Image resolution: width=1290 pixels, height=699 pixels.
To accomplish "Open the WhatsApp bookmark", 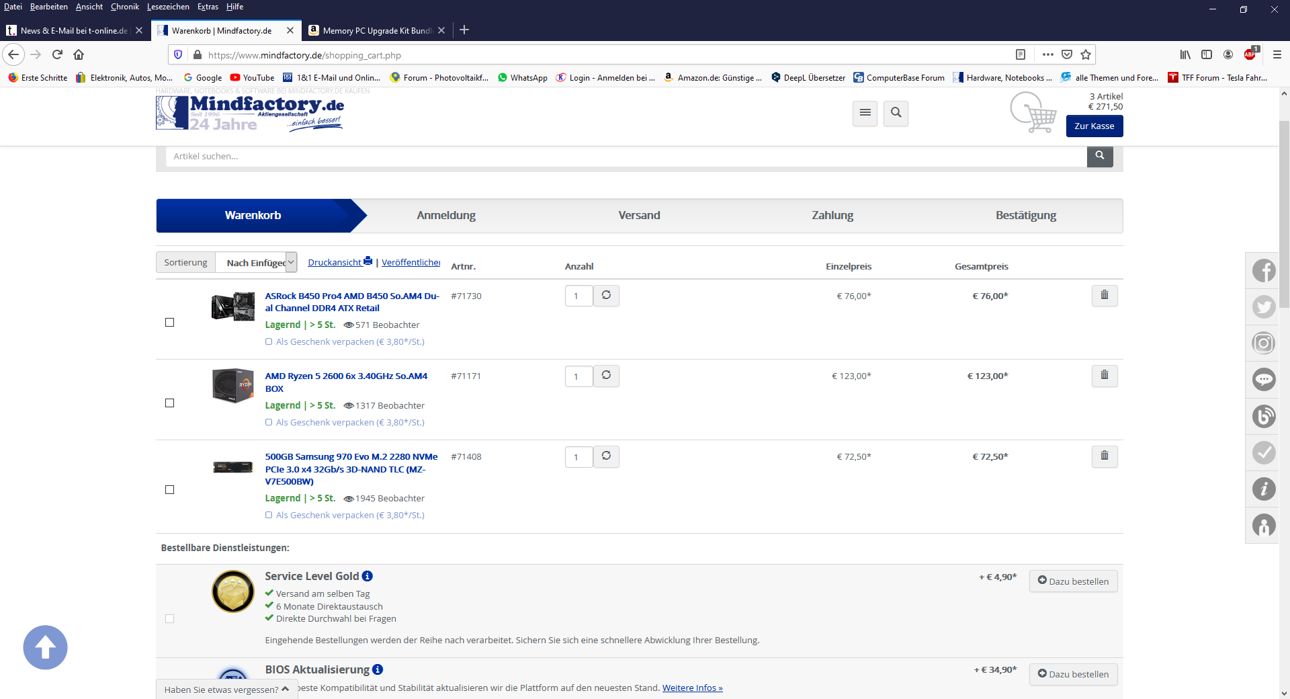I will 523,77.
